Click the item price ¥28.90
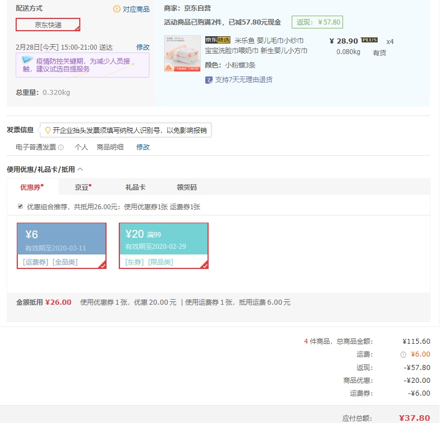 click(344, 41)
